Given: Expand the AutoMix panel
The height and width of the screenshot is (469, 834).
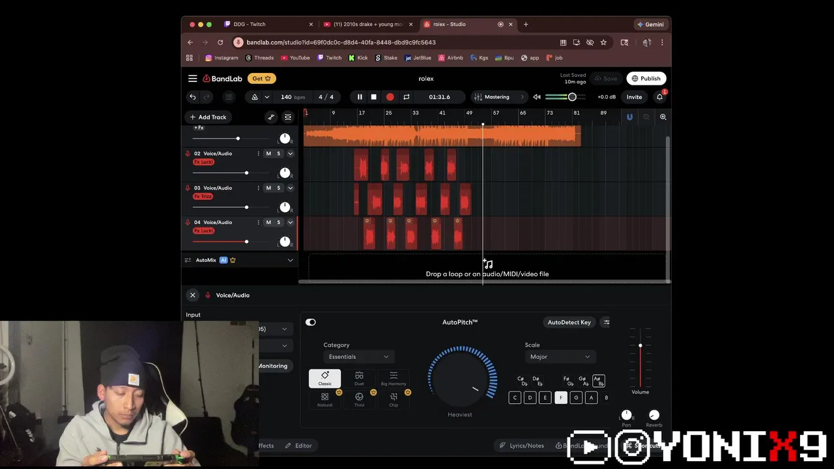Looking at the screenshot, I should tap(291, 261).
